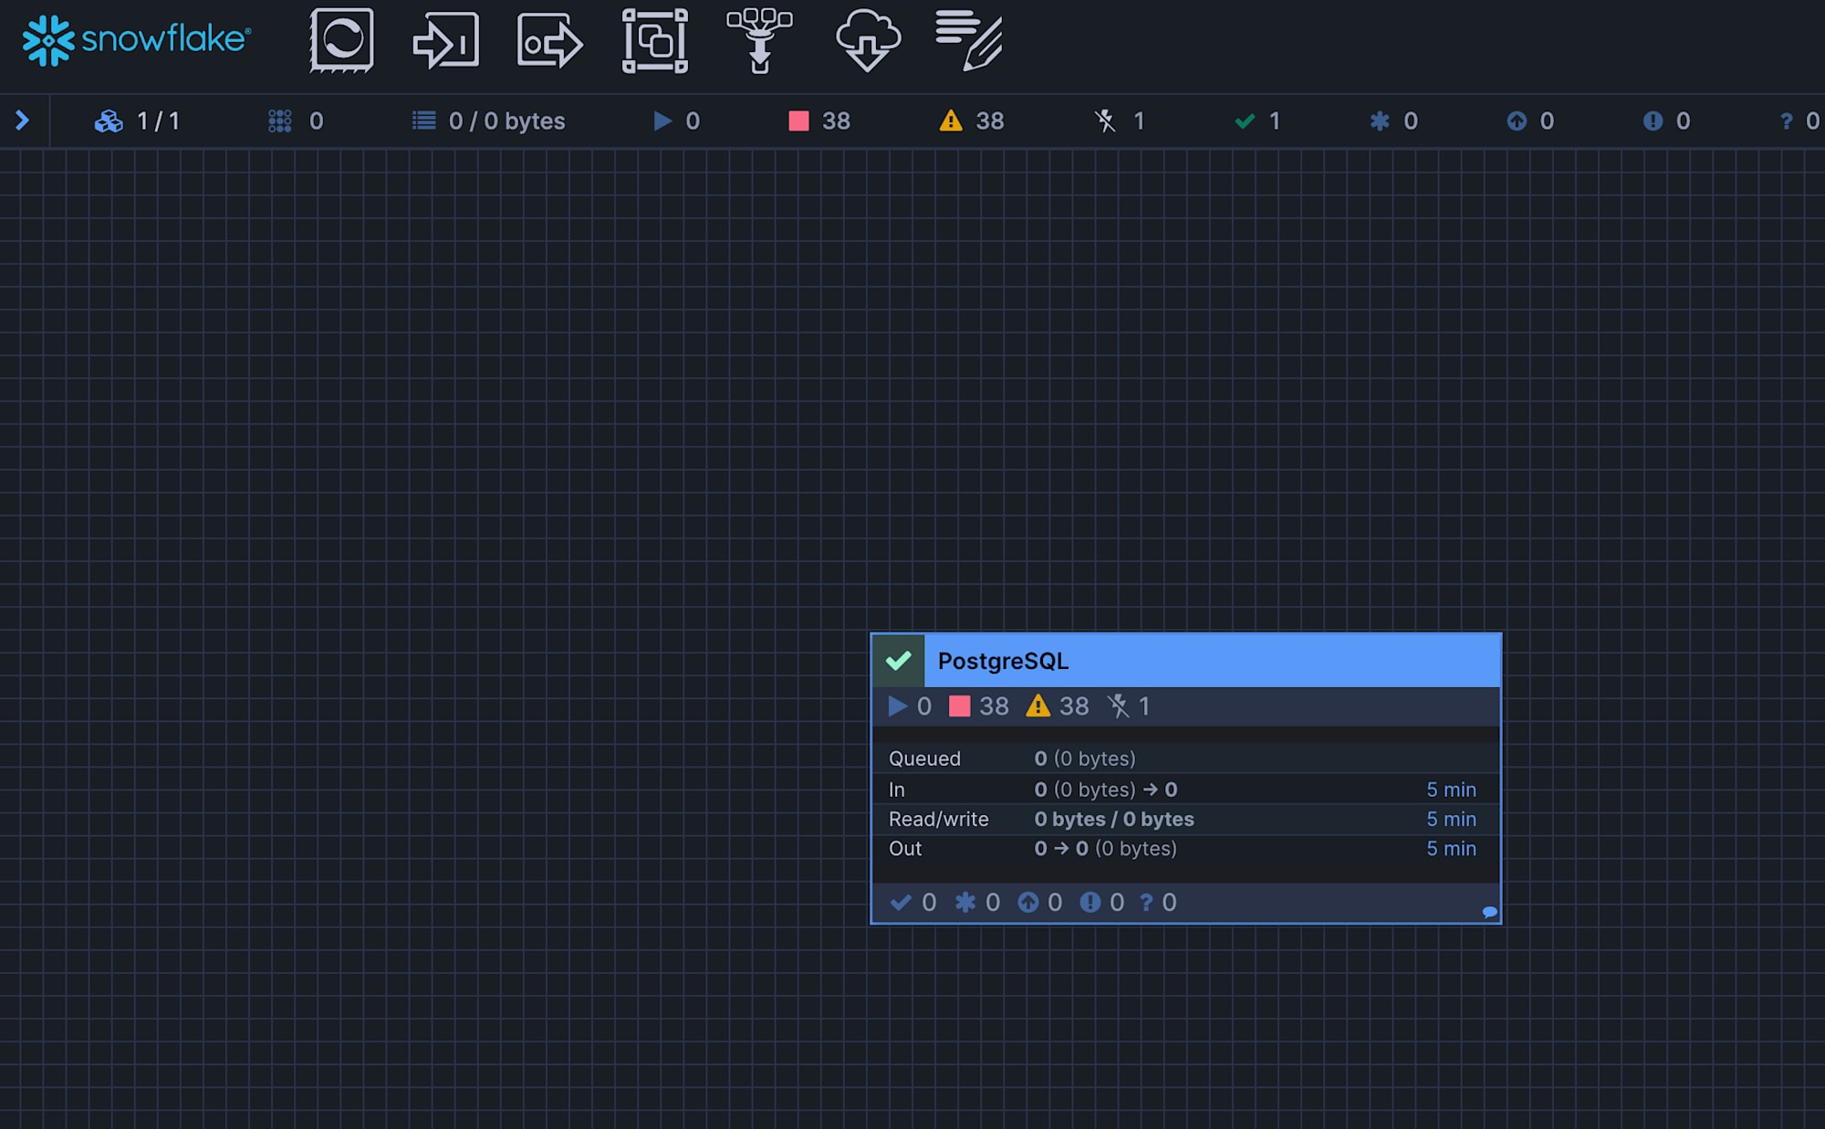Screen dimensions: 1825x1129
Task: Click the disabled icon in PostgreSQL group
Action: [x=1118, y=706]
